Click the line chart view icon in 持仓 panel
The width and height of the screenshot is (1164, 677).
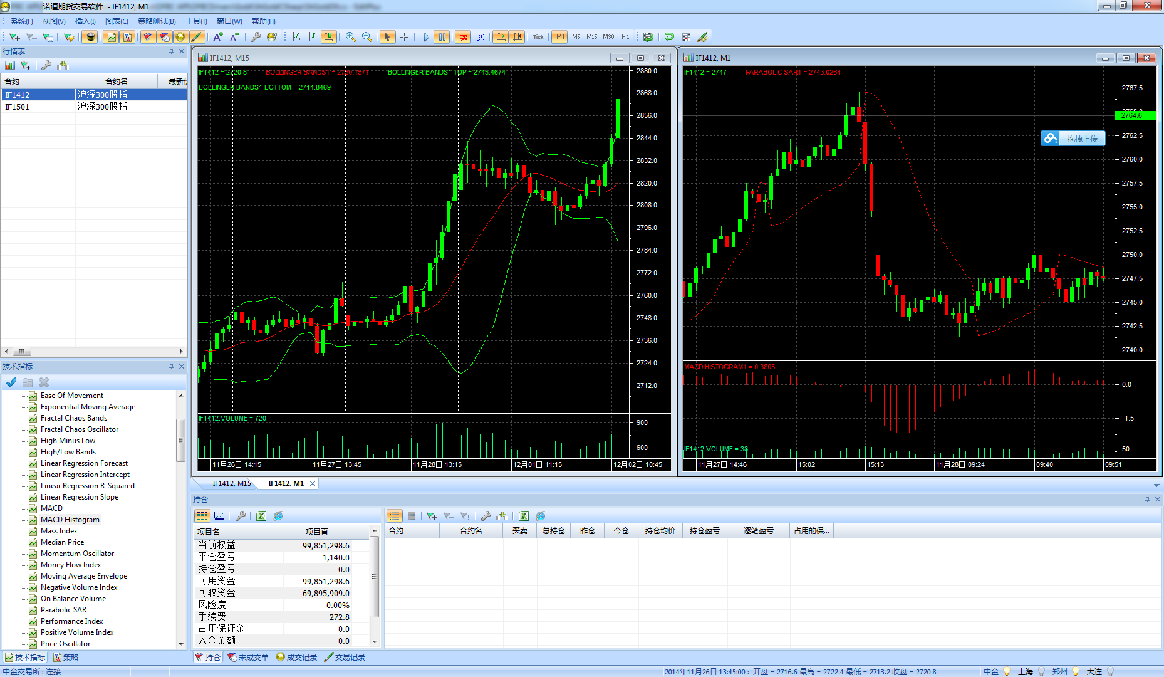[x=219, y=516]
